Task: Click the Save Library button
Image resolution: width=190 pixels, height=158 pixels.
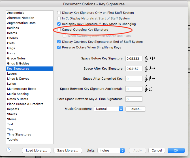Action: (68, 150)
